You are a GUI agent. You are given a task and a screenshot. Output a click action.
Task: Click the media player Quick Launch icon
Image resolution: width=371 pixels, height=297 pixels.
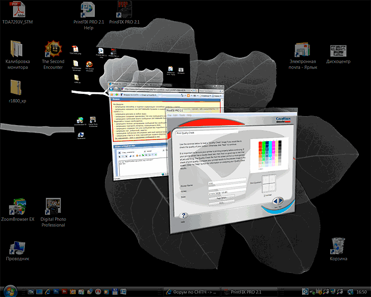pos(107,292)
